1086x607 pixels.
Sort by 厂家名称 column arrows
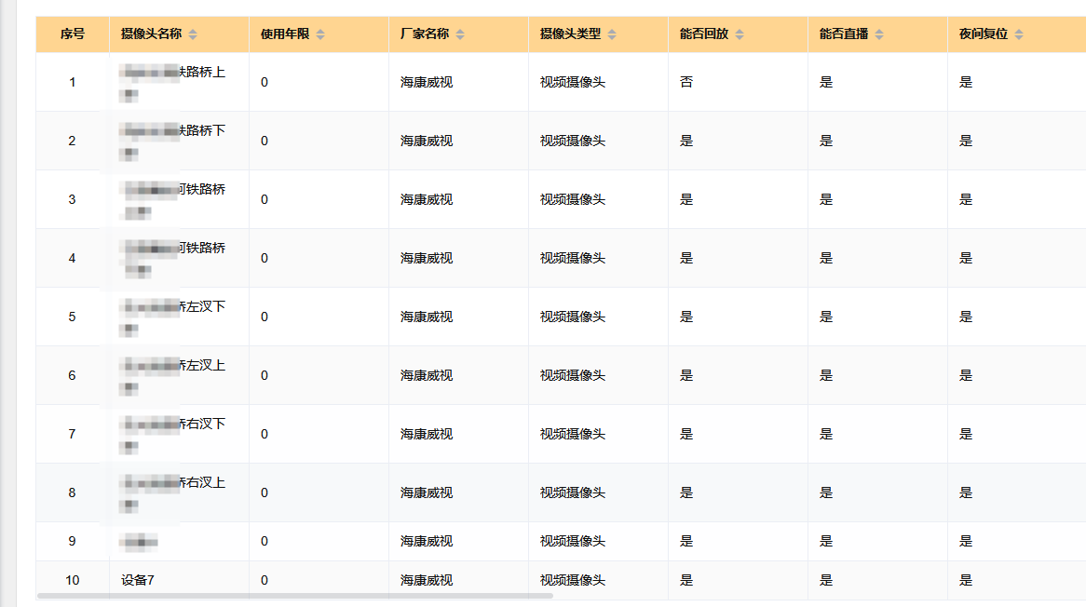click(461, 34)
